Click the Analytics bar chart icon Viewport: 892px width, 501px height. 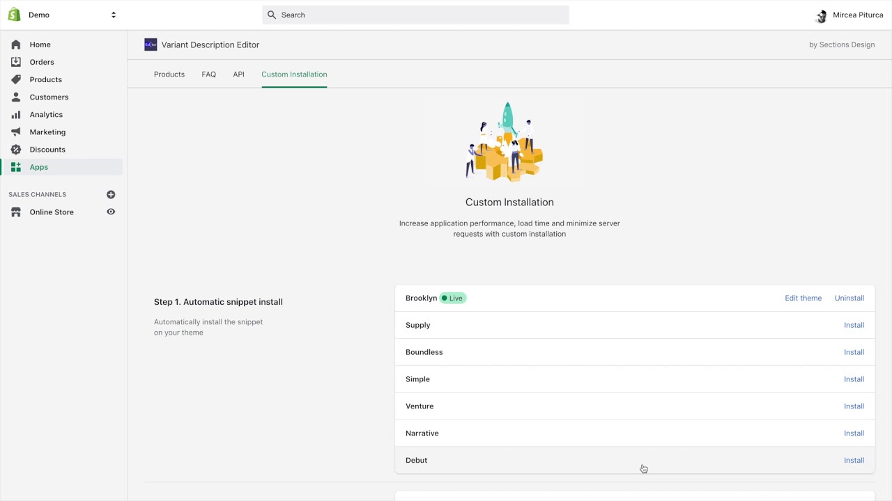pyautogui.click(x=16, y=114)
